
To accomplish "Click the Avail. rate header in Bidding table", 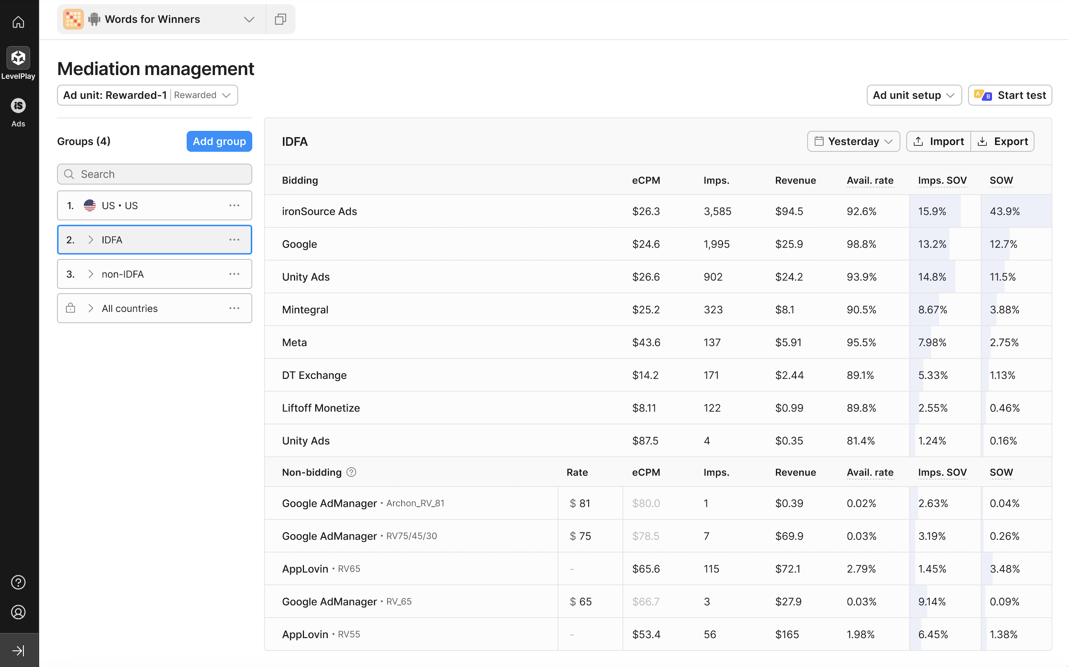I will coord(870,181).
